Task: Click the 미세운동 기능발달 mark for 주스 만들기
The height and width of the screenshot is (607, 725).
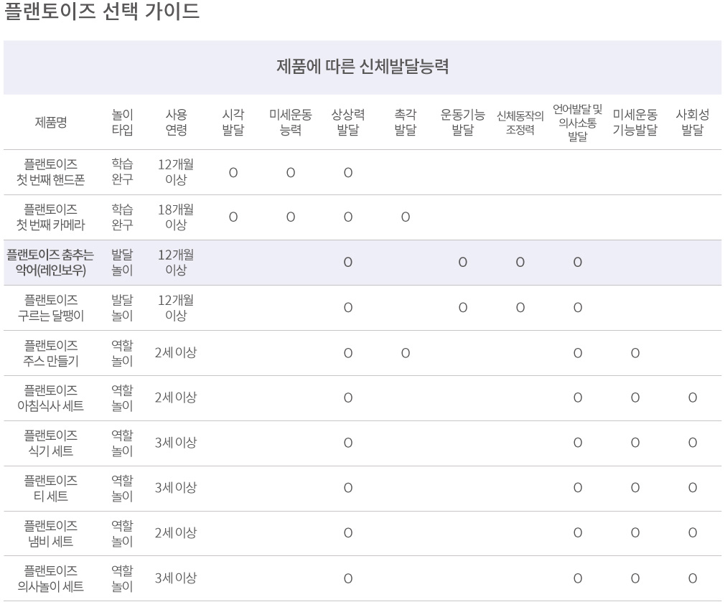Action: tap(635, 353)
